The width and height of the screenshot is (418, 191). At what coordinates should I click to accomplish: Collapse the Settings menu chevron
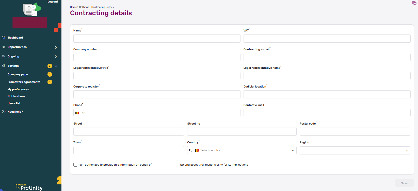point(56,66)
